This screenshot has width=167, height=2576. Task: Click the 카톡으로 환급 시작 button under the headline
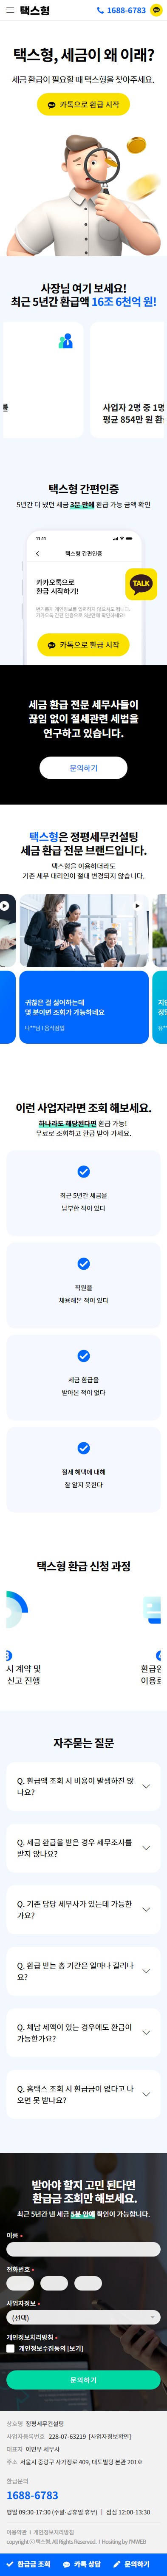pos(83,104)
